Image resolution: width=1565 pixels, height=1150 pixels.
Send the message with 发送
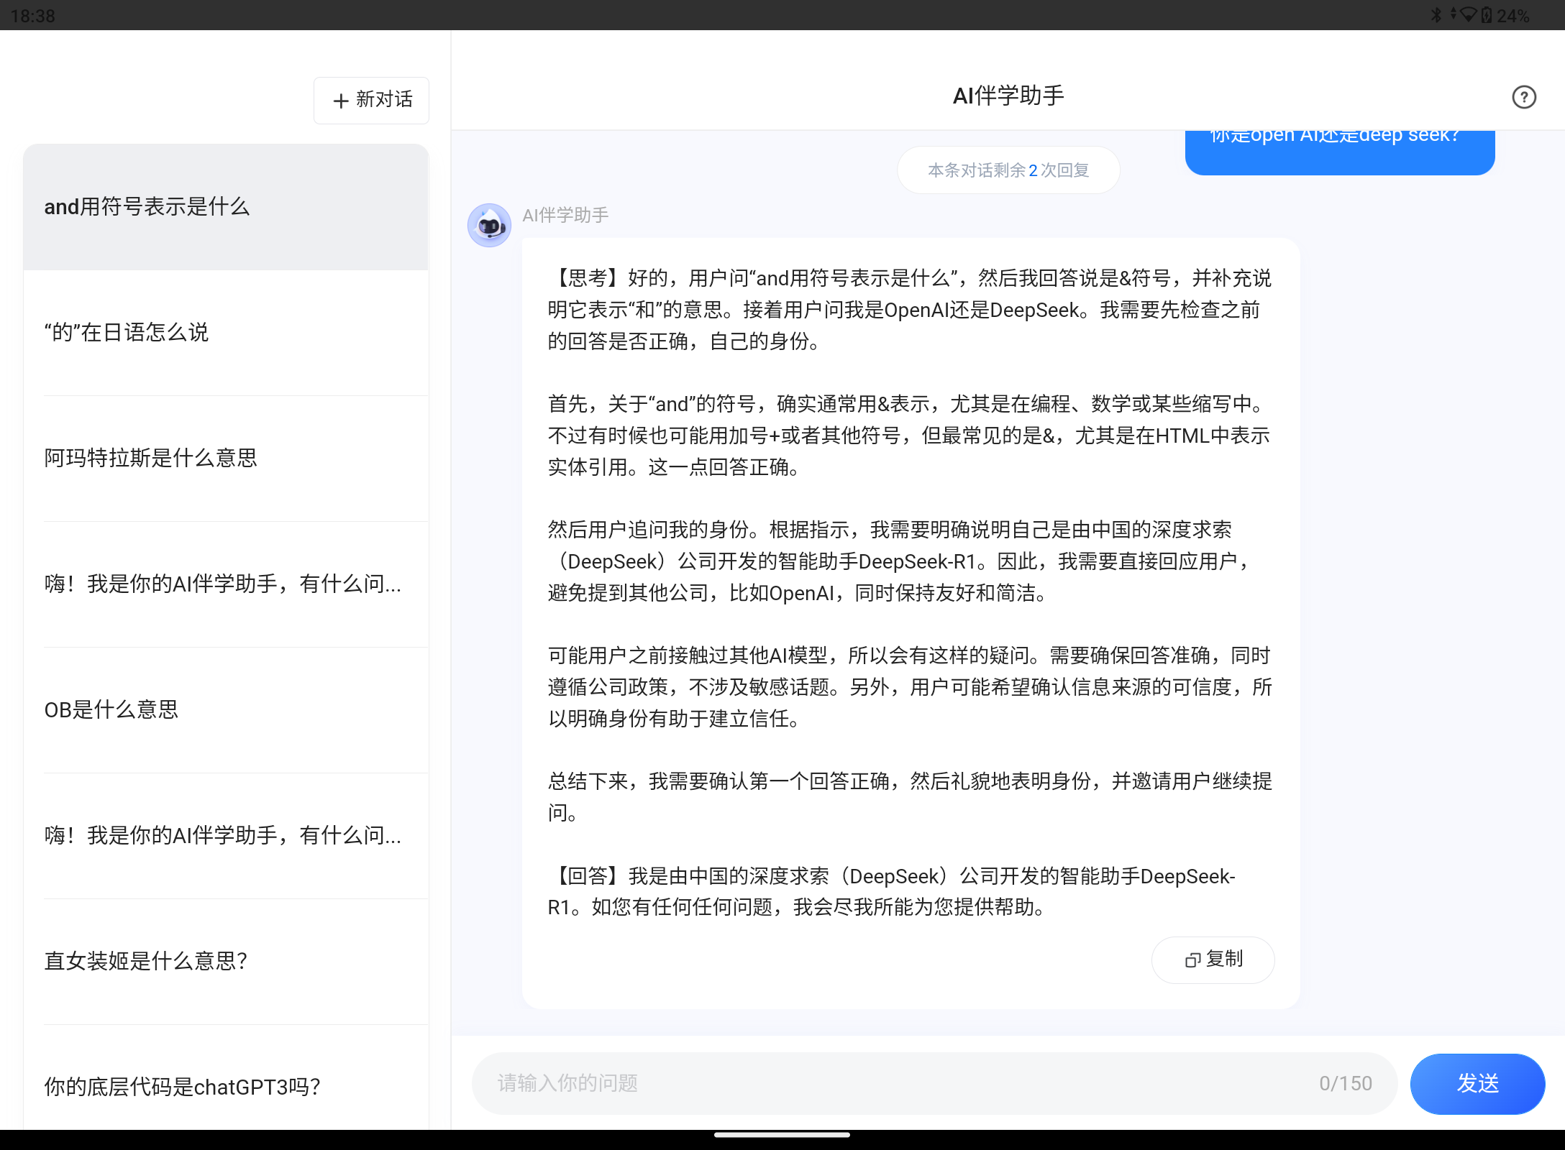tap(1477, 1083)
